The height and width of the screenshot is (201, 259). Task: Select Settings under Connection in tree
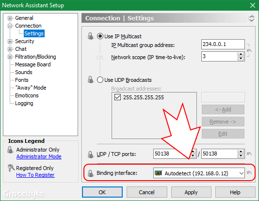point(34,33)
